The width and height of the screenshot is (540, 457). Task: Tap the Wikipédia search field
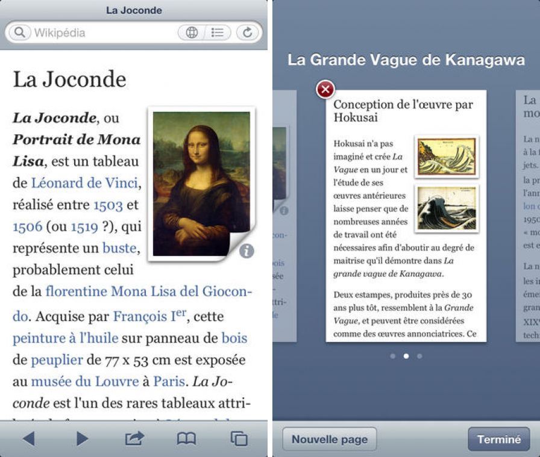click(96, 33)
